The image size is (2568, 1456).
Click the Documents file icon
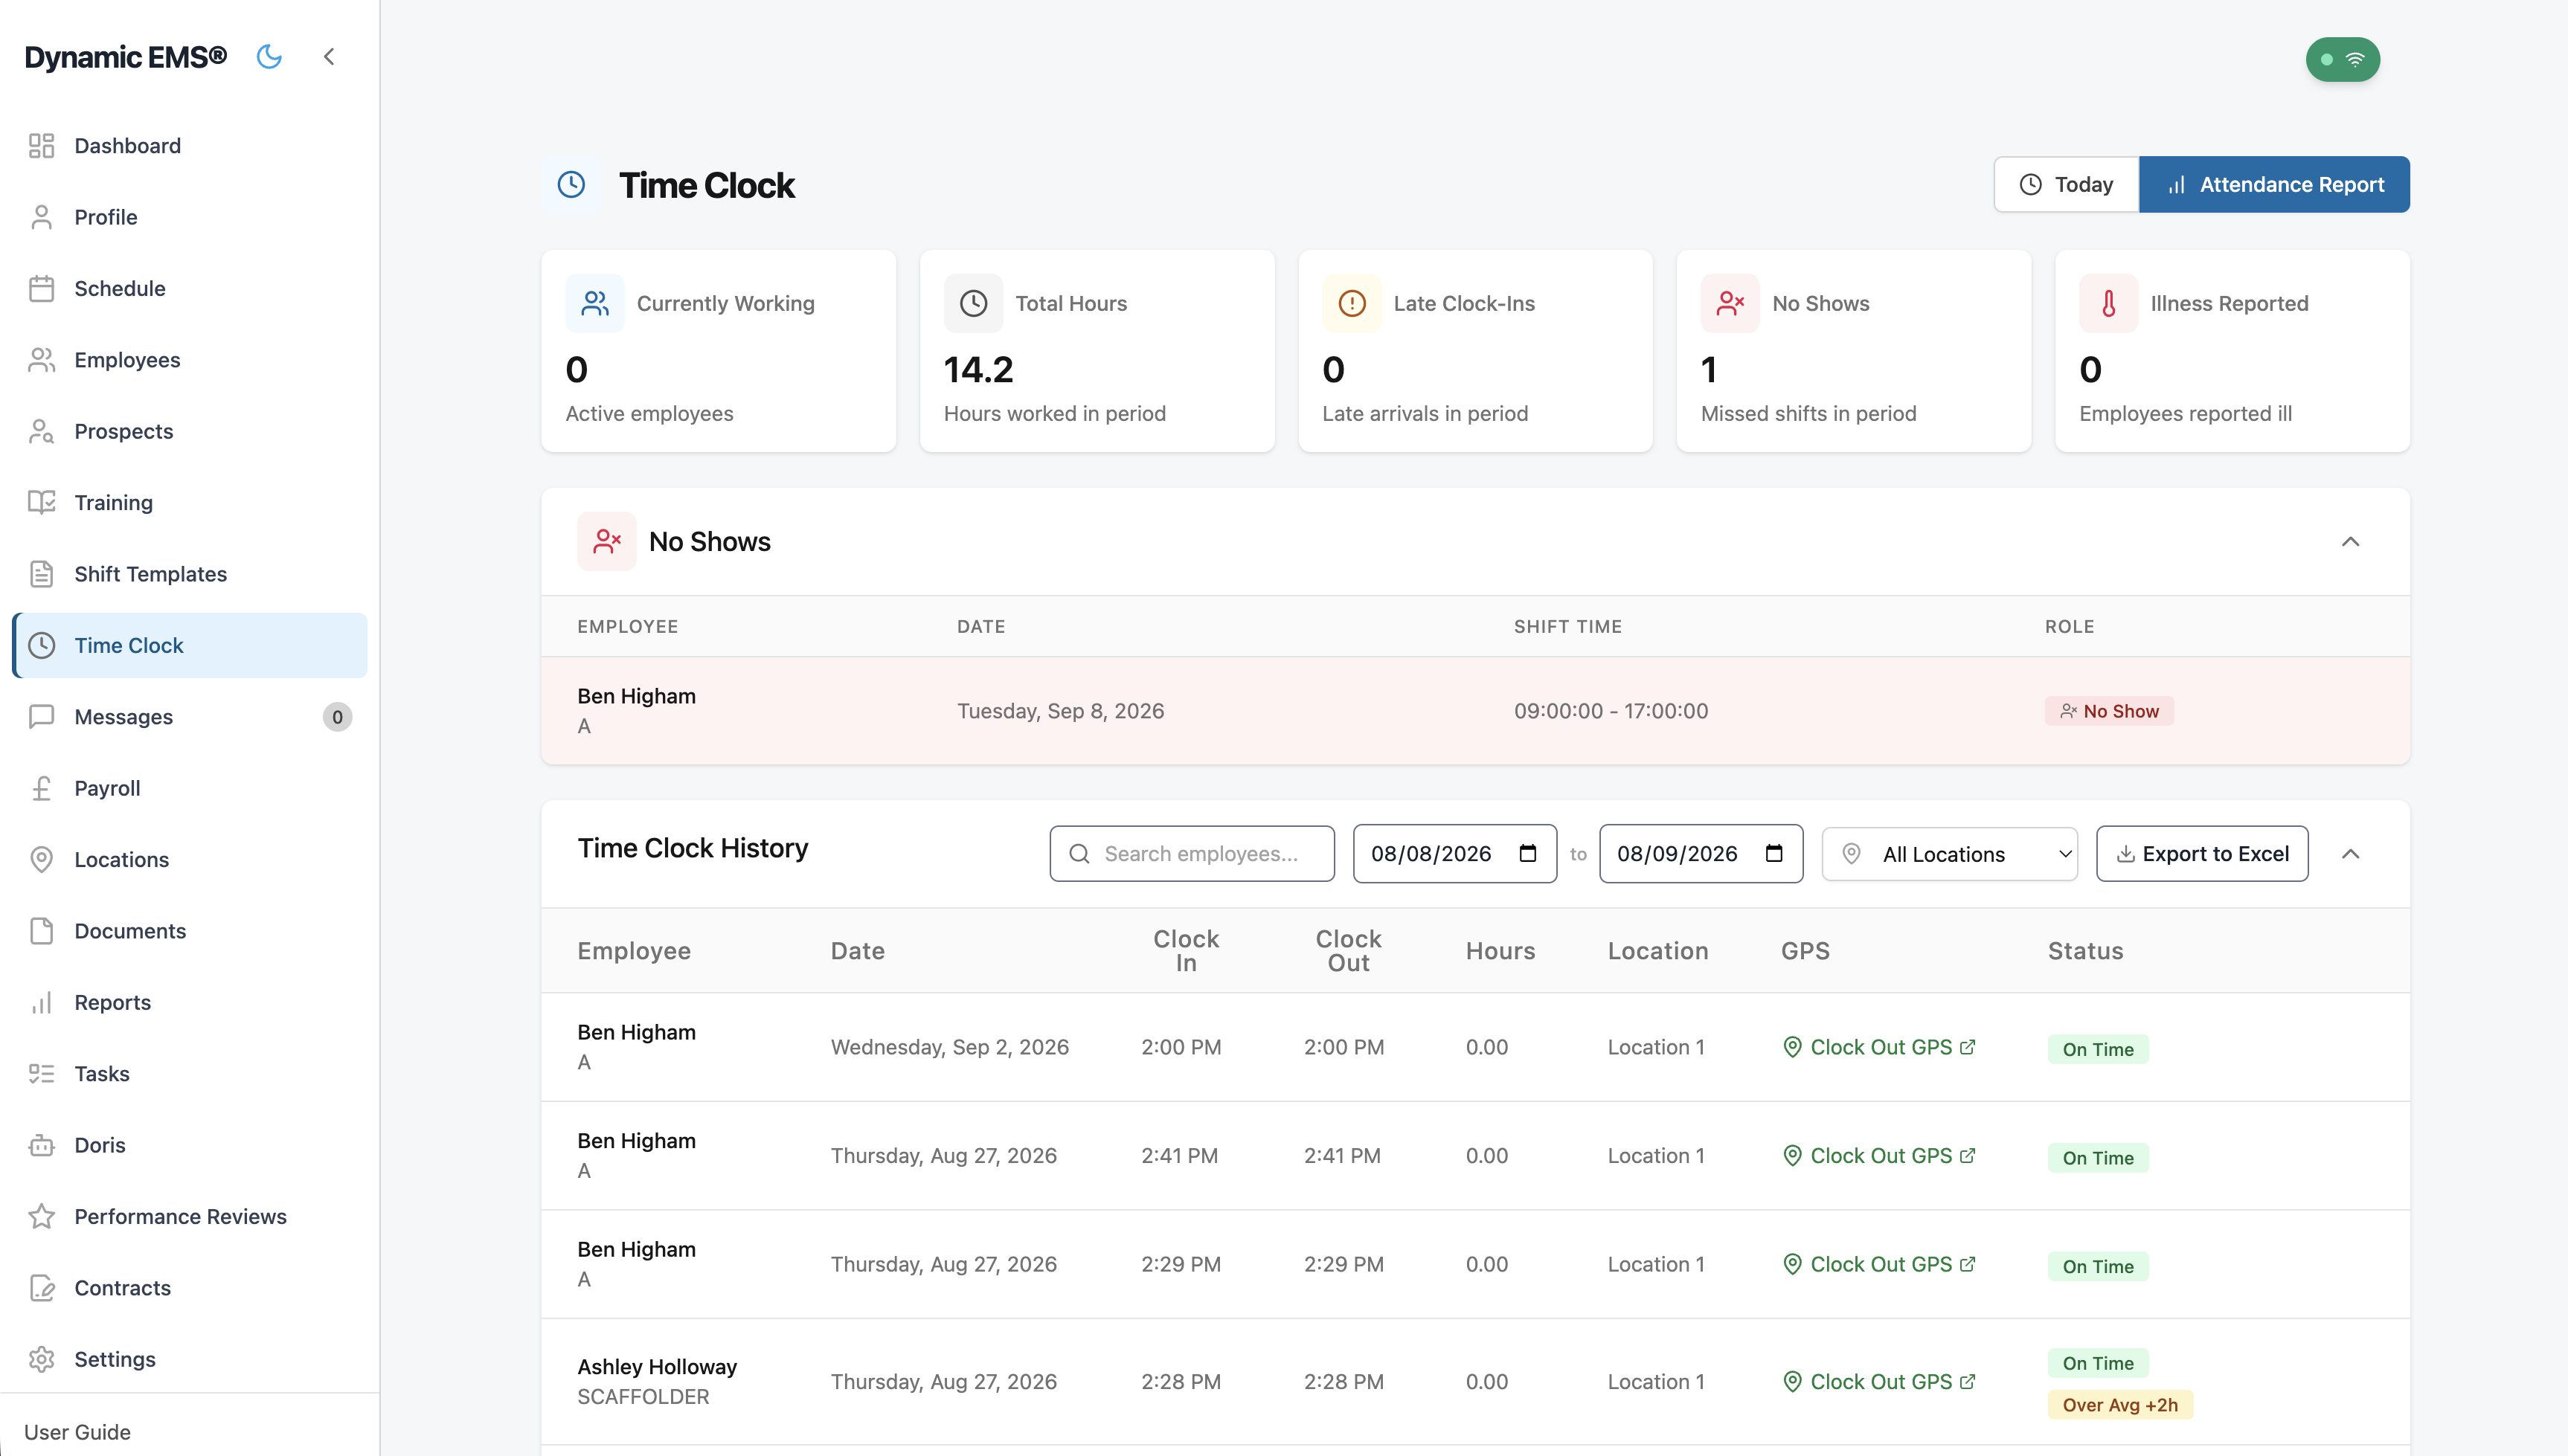[x=41, y=931]
